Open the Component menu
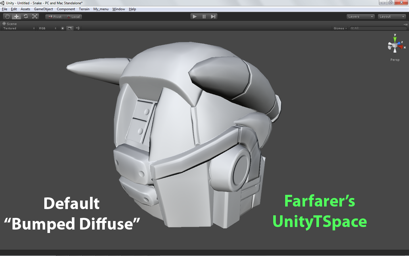Viewport: 409px width, 256px height. [66, 9]
